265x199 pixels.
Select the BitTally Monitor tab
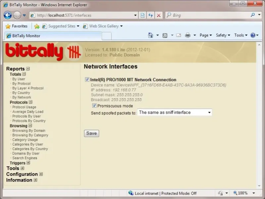(53, 36)
